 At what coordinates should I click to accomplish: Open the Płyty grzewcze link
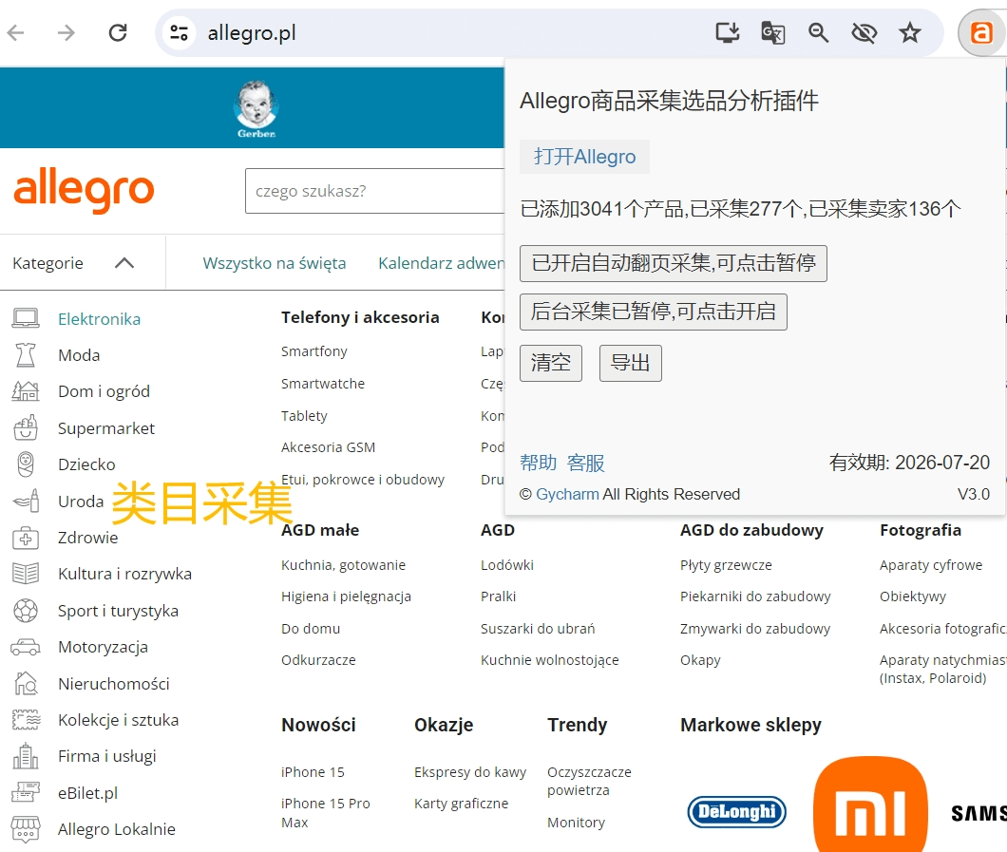click(727, 565)
